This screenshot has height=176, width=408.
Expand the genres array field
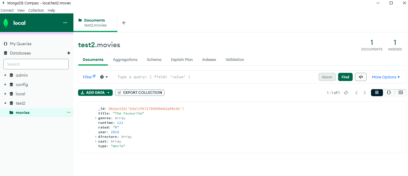(x=96, y=118)
